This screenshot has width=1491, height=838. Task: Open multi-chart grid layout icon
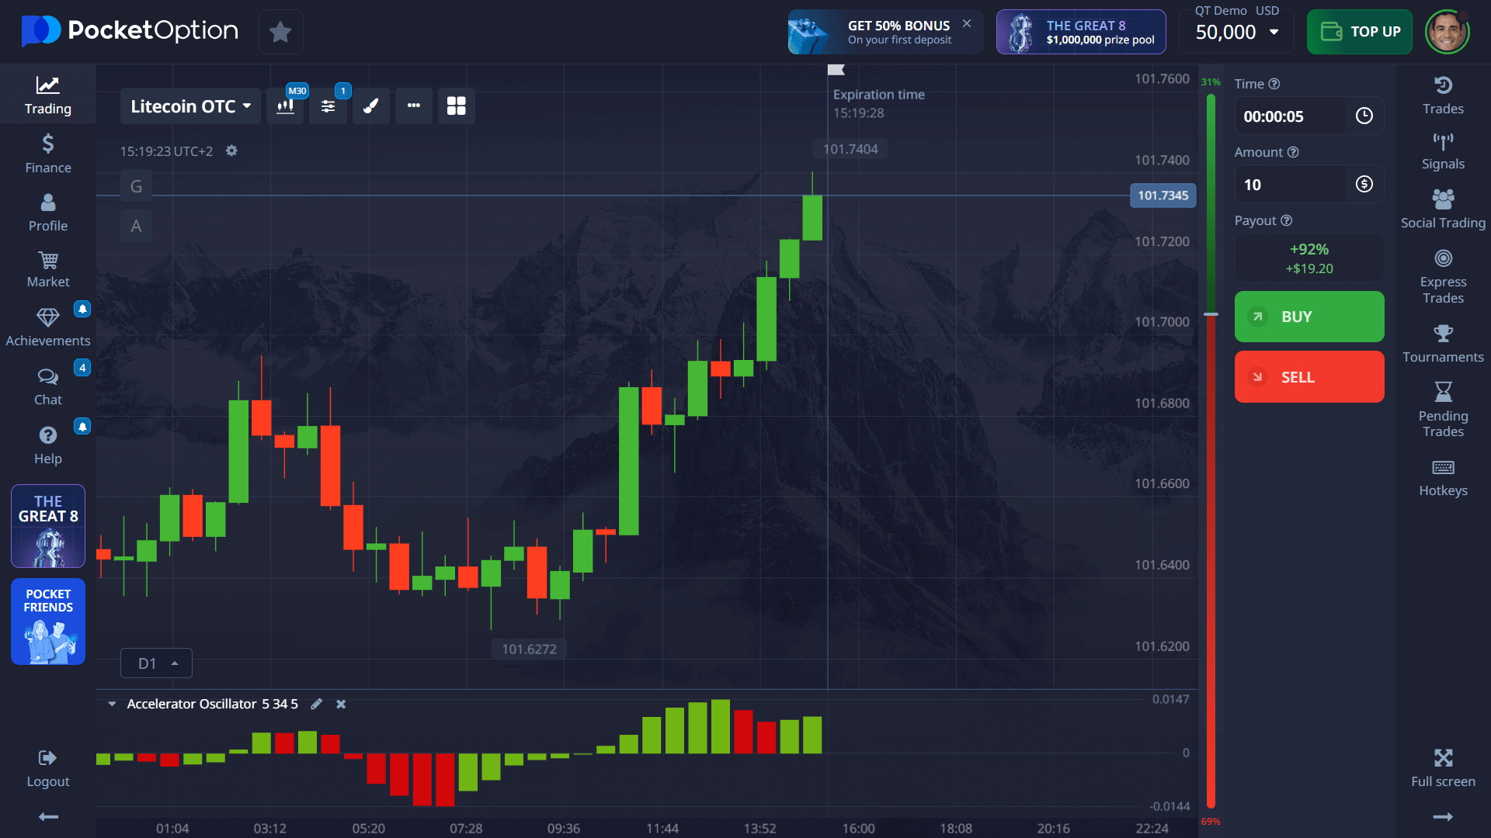coord(457,106)
